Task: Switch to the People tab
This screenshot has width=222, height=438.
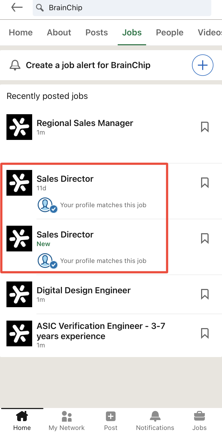Action: [170, 32]
